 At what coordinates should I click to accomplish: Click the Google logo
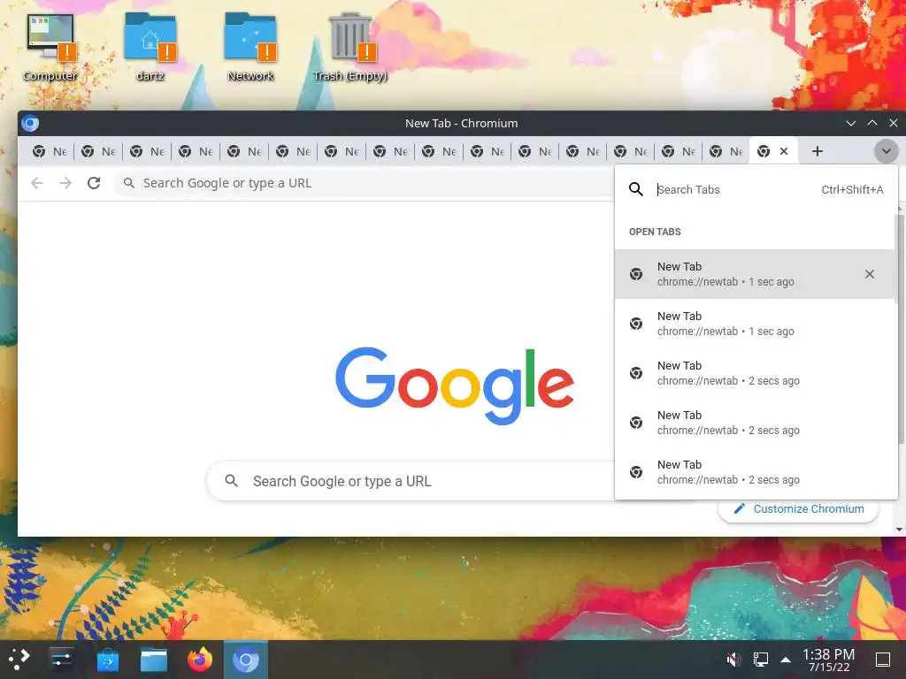[x=455, y=385]
